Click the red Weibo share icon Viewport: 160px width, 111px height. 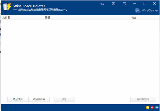coord(152,108)
